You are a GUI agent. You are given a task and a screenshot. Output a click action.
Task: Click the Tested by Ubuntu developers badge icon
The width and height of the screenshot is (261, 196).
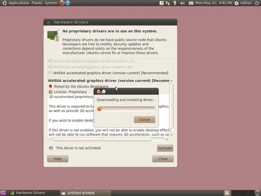[51, 87]
